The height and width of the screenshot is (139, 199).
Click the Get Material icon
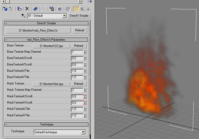click(5, 9)
